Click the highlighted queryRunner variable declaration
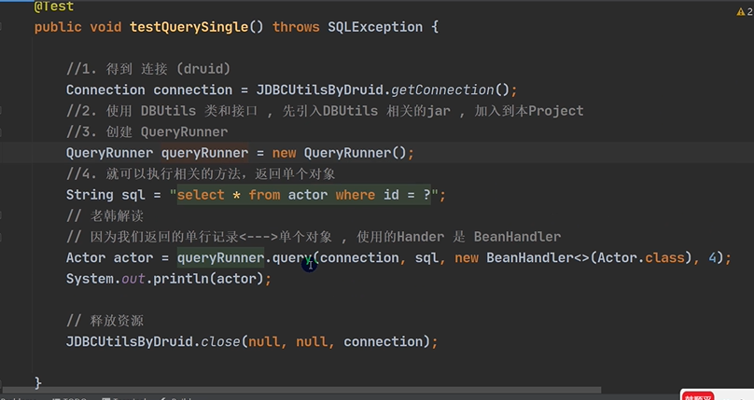 click(205, 153)
